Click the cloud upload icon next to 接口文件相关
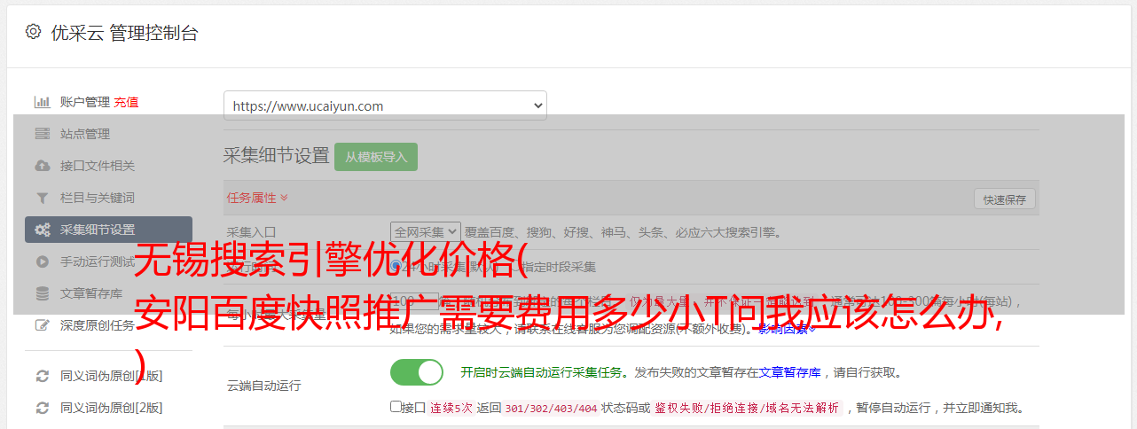Image resolution: width=1137 pixels, height=429 pixels. 42,166
